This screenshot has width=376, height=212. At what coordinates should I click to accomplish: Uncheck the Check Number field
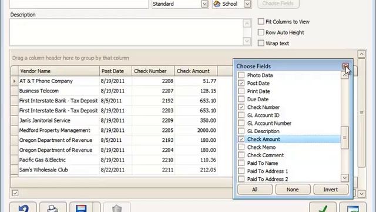241,107
